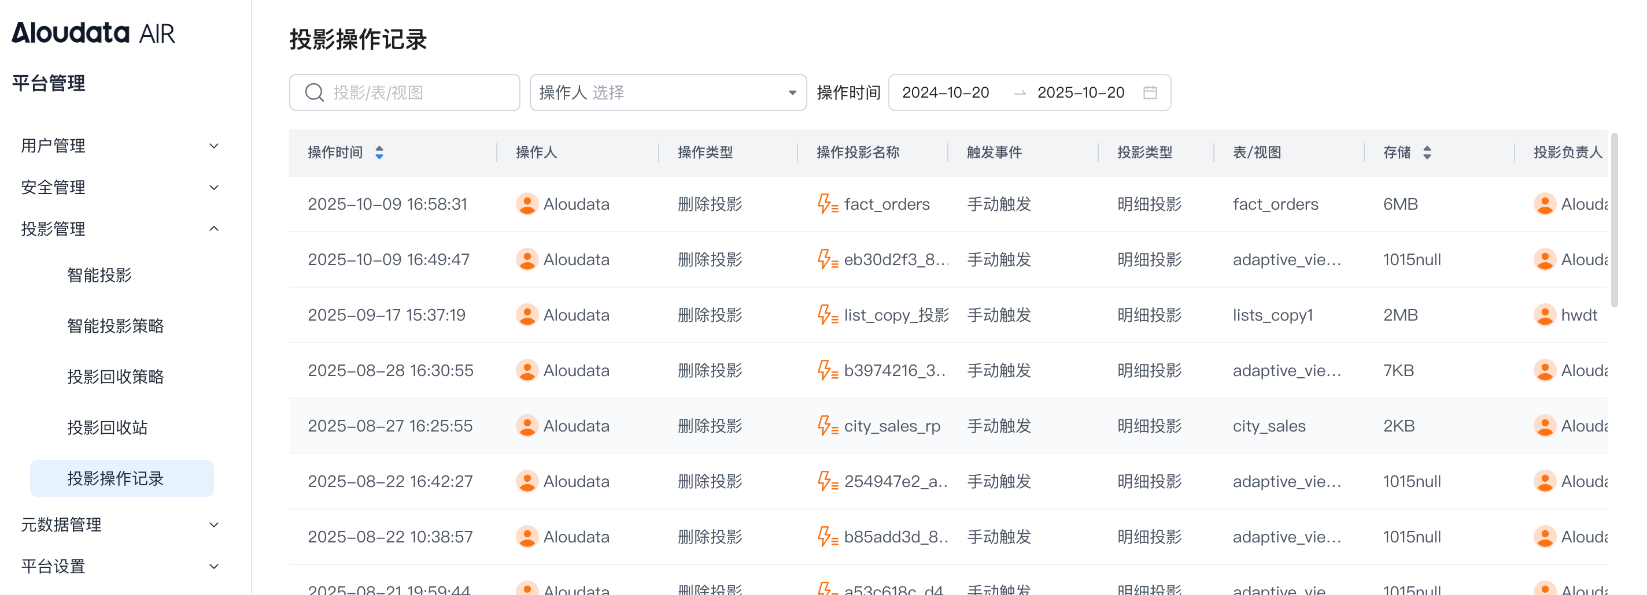Viewport: 1647px width, 595px height.
Task: Click the Aloudata AIR logo
Action: tap(93, 32)
